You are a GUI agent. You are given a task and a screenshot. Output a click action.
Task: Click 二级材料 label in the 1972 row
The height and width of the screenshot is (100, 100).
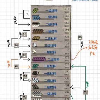pyautogui.click(x=53, y=59)
